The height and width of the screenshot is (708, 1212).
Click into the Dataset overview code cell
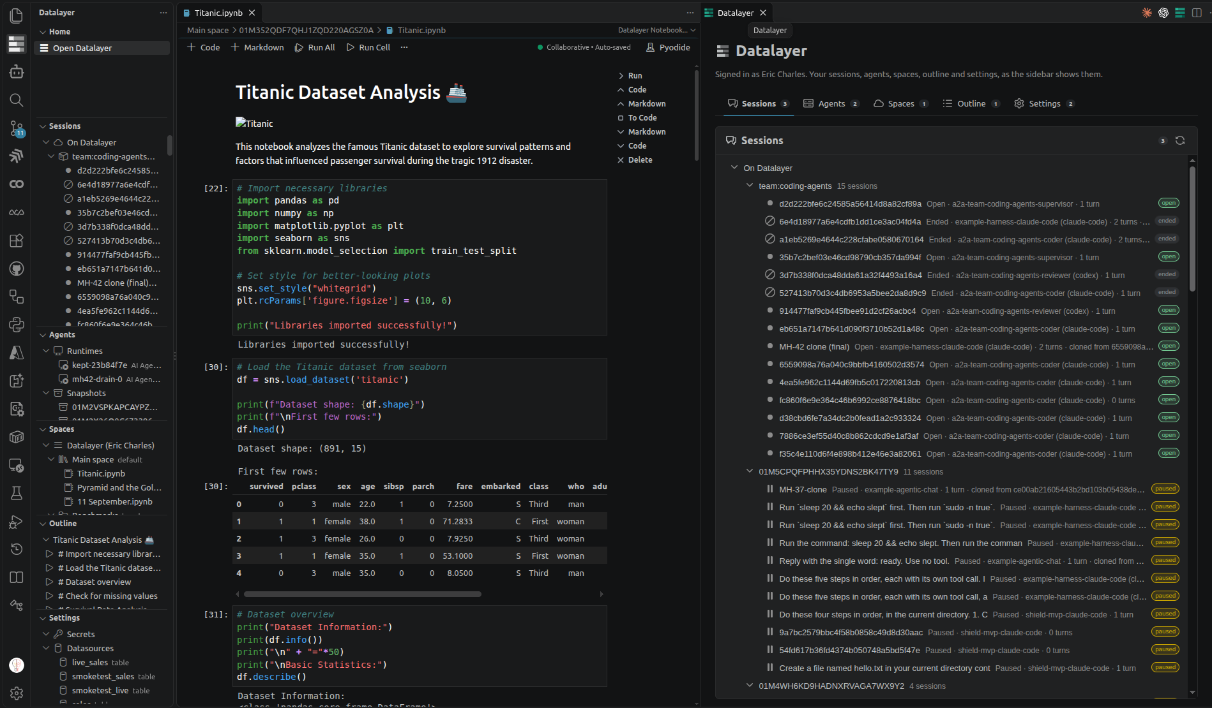click(x=420, y=645)
